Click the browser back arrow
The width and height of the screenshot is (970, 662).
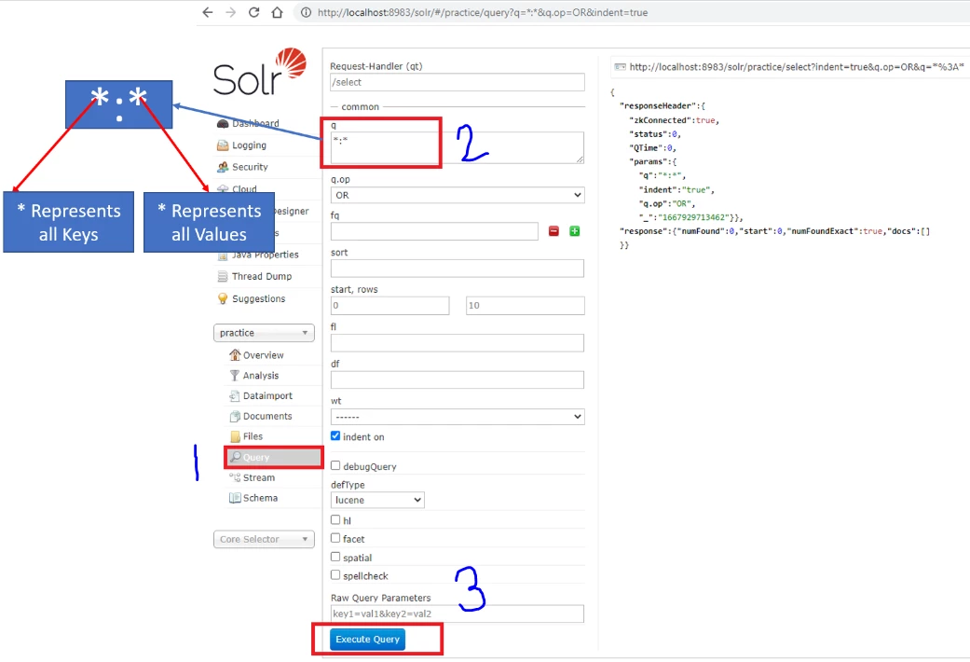207,12
